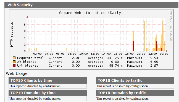Click the 18:00 time axis label
This screenshot has width=179, height=102.
(129, 54)
